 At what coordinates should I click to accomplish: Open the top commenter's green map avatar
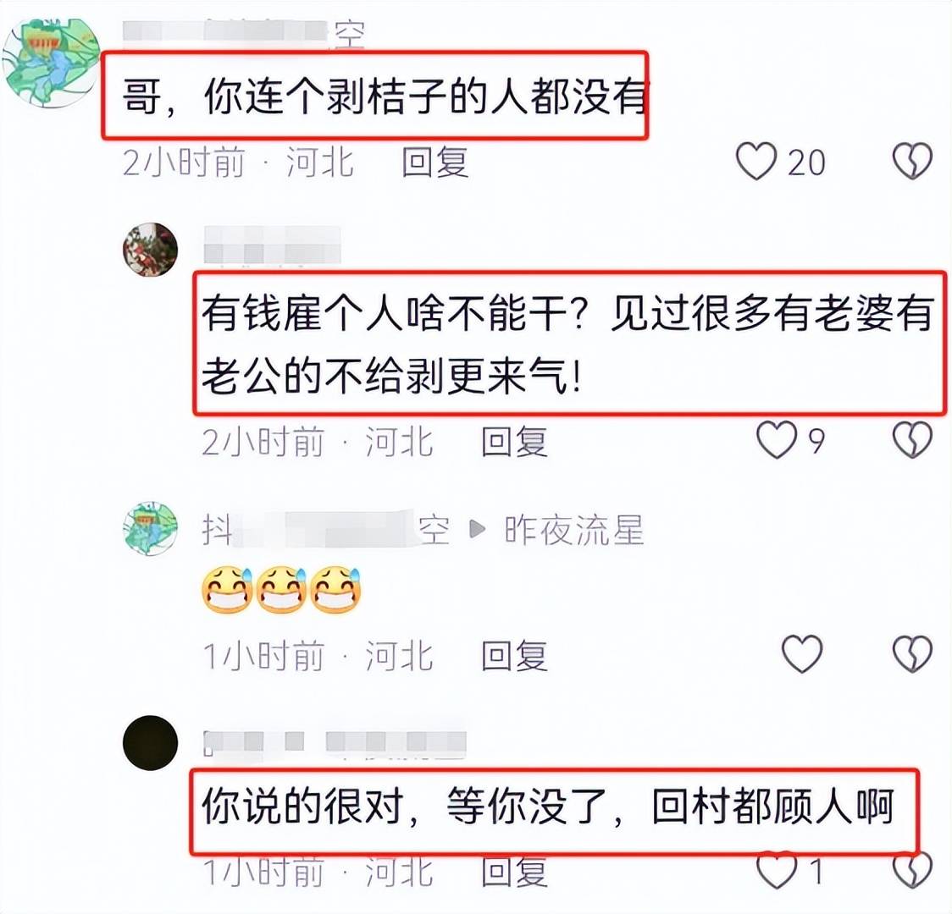tap(51, 63)
